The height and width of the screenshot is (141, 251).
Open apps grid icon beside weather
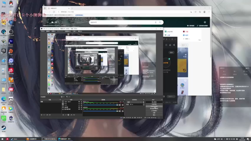(48, 22)
